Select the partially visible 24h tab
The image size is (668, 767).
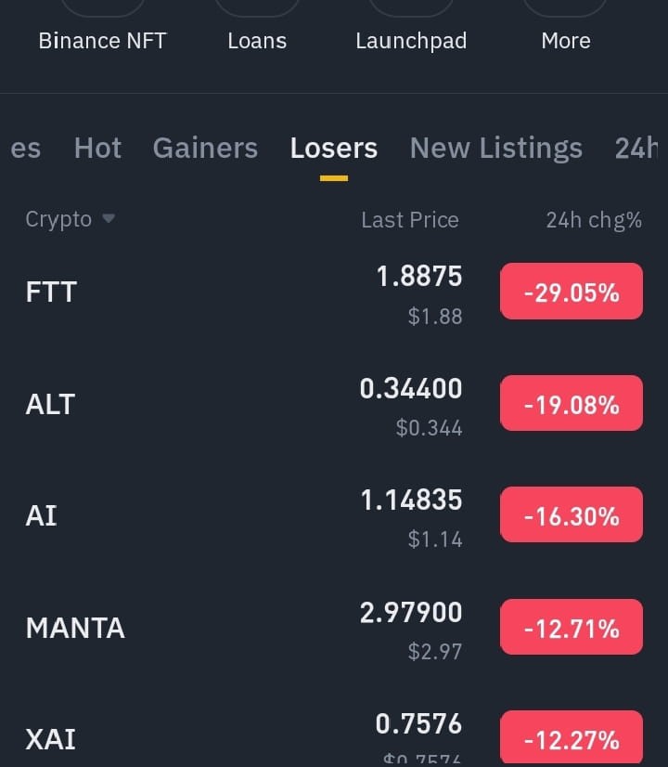click(x=637, y=148)
